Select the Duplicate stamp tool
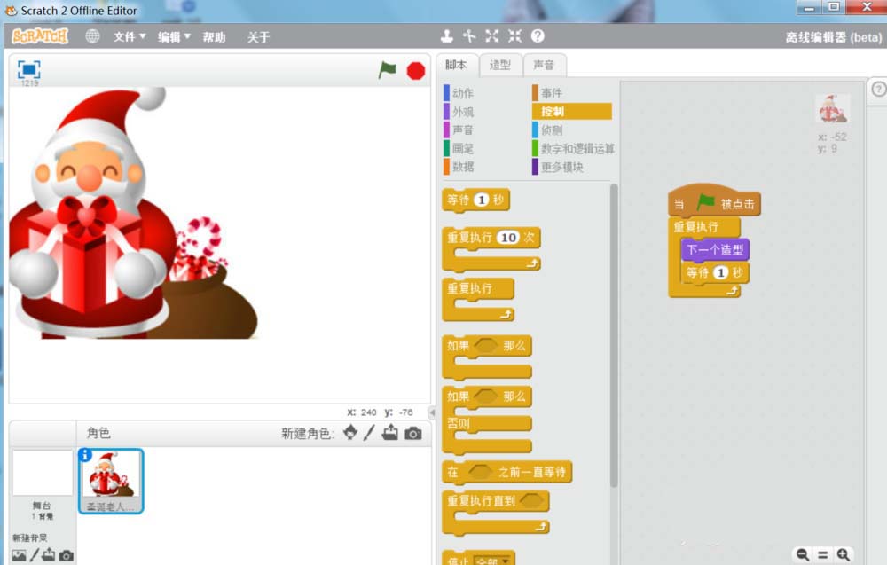Image resolution: width=887 pixels, height=565 pixels. (447, 36)
